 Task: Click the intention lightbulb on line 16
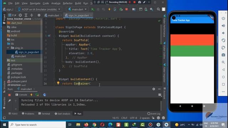(x=58, y=83)
